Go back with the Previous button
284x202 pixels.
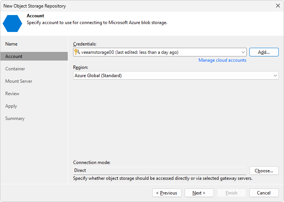(x=167, y=193)
